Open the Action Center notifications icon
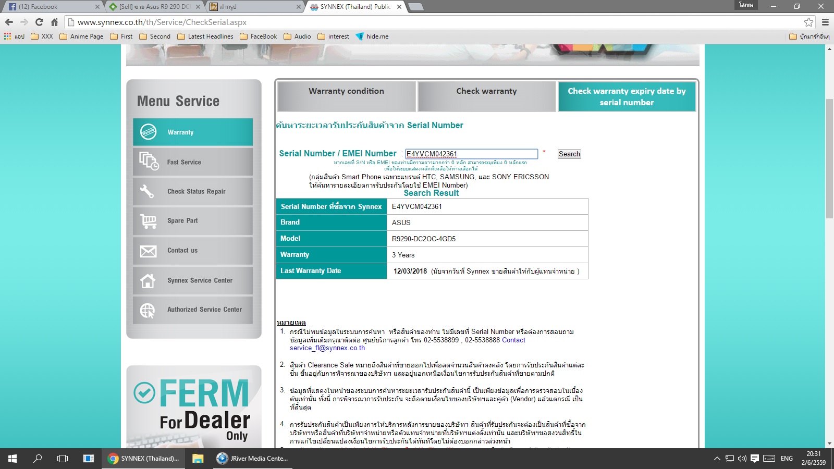 [x=754, y=459]
